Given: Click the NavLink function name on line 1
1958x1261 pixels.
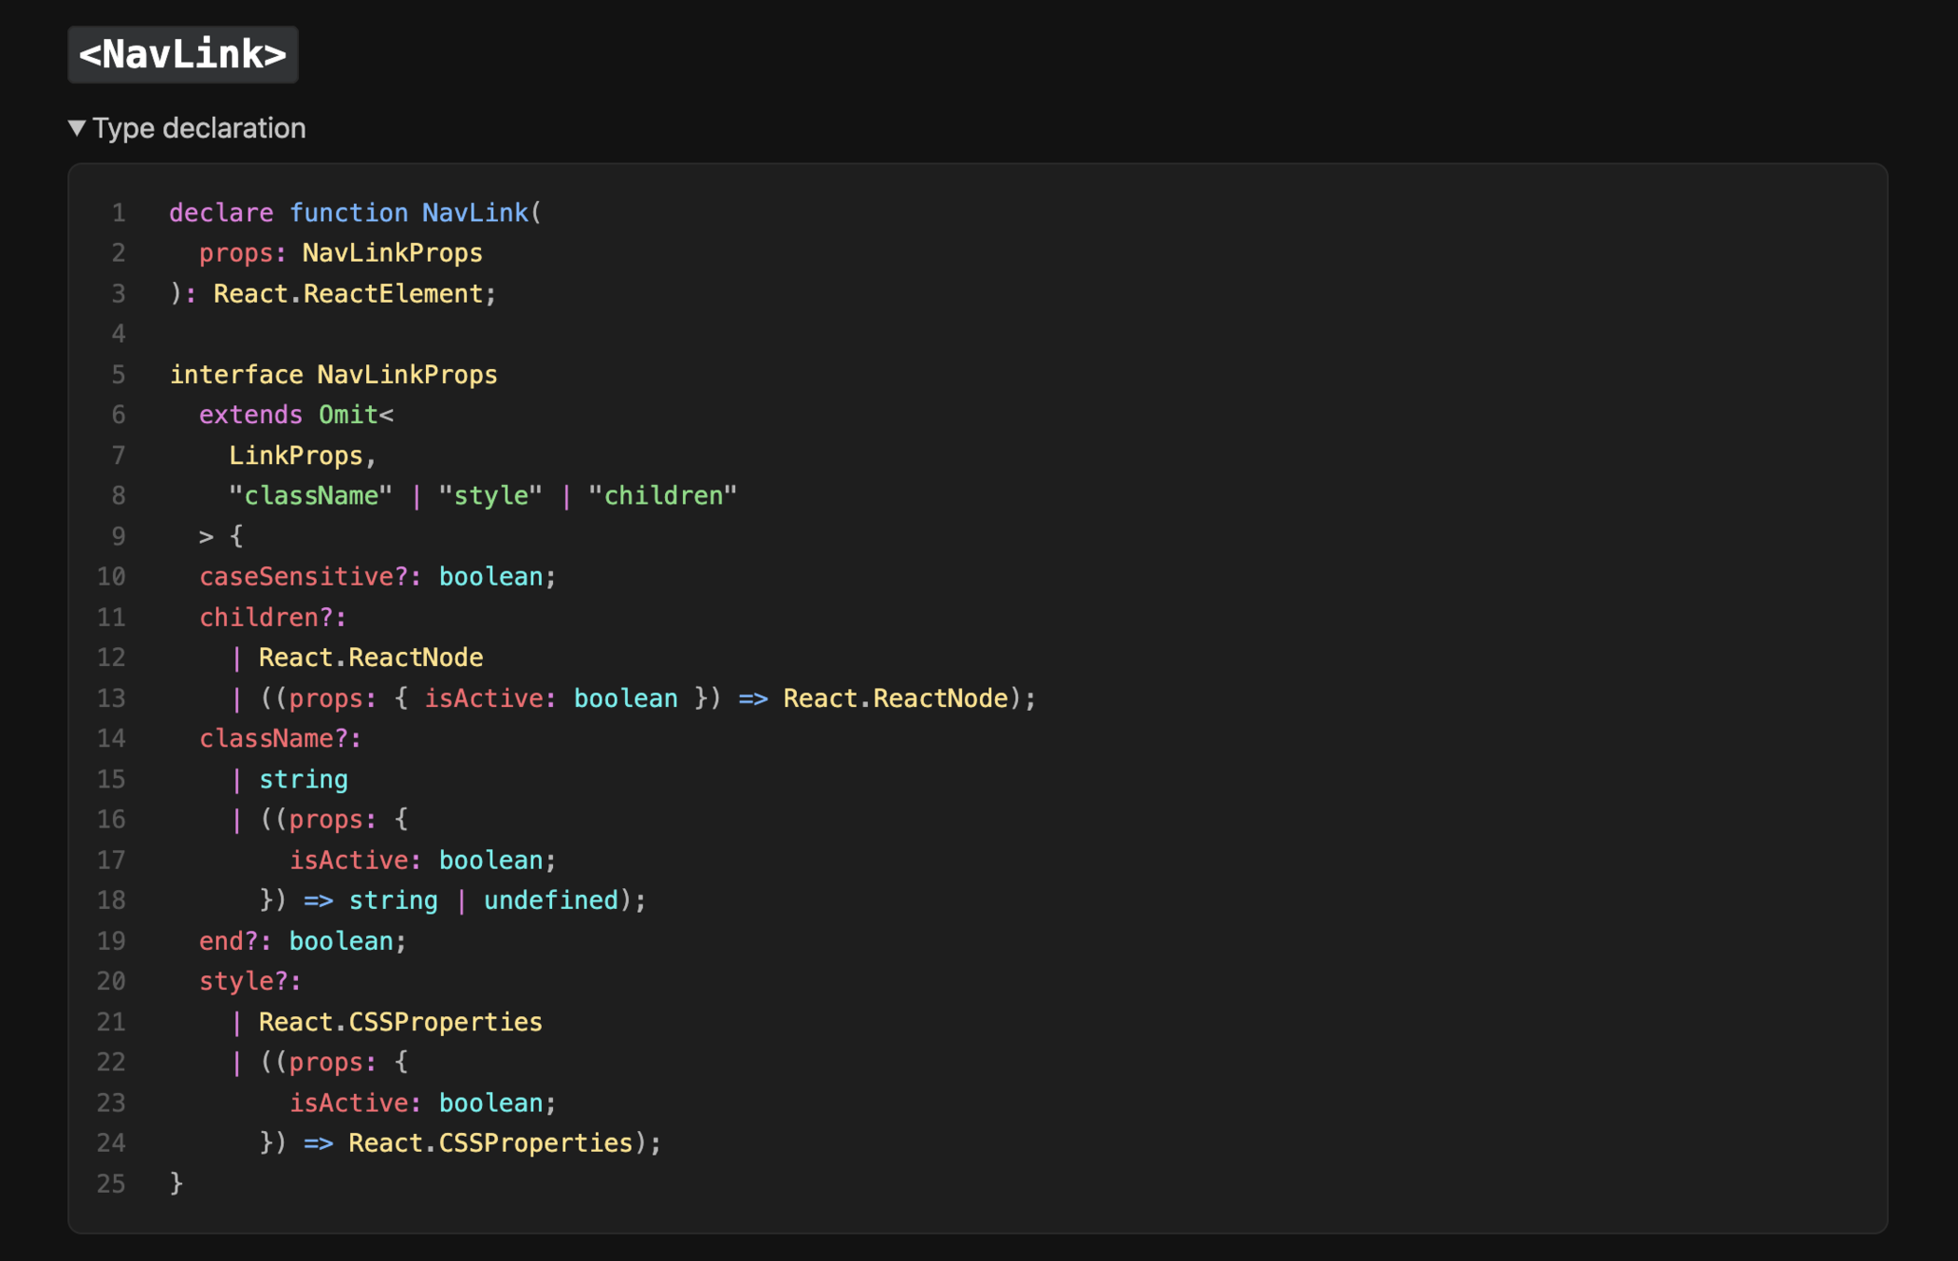Looking at the screenshot, I should [x=475, y=213].
